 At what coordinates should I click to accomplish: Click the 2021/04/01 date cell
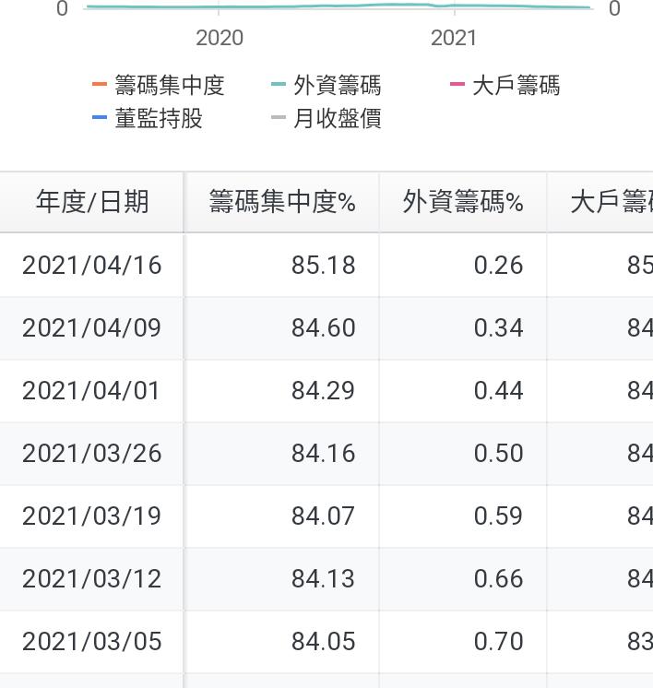92,391
